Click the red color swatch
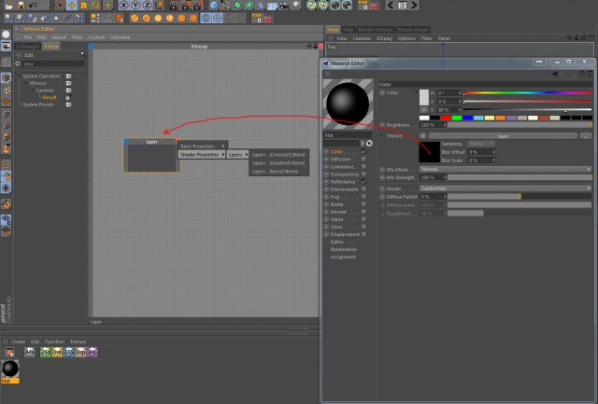Image resolution: width=598 pixels, height=404 pixels. (446, 118)
